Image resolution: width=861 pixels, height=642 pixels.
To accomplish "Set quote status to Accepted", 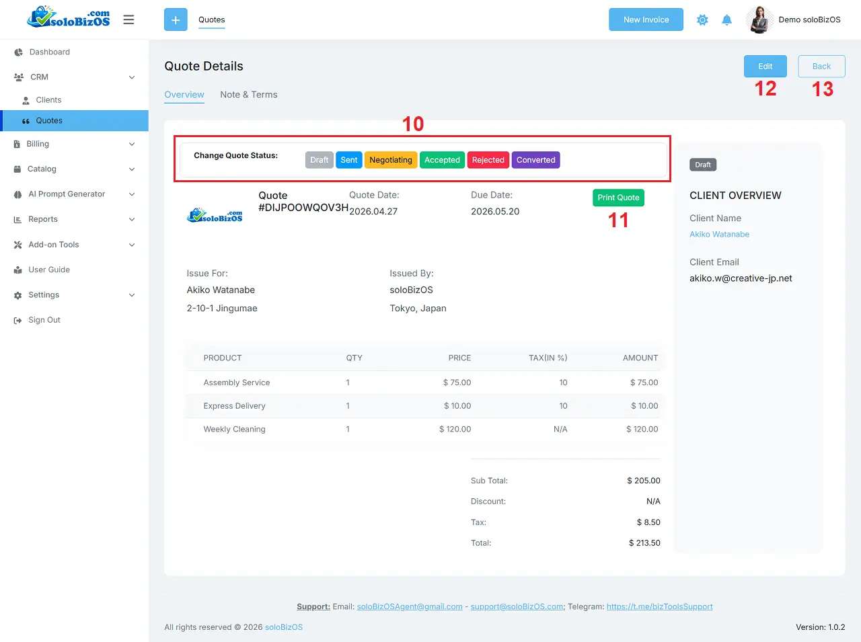I will [x=443, y=160].
